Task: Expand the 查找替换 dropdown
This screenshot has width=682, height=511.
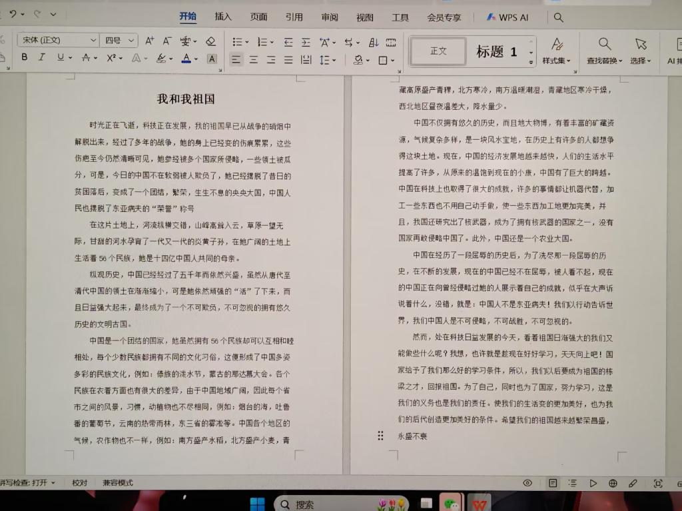Action: pyautogui.click(x=604, y=61)
